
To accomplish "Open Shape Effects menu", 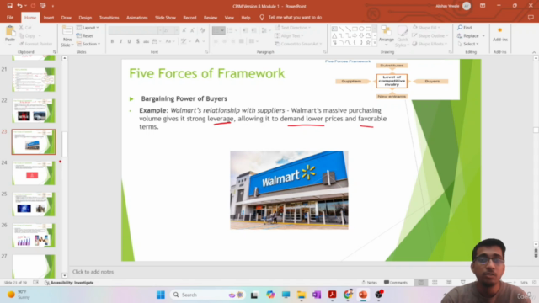I will pyautogui.click(x=430, y=44).
